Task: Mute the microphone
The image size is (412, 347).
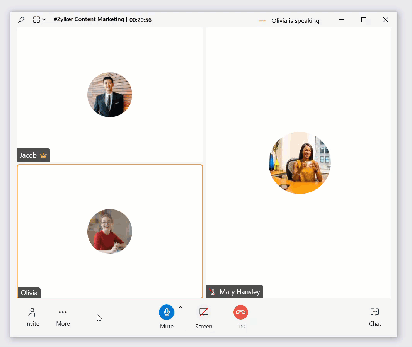Action: tap(167, 312)
